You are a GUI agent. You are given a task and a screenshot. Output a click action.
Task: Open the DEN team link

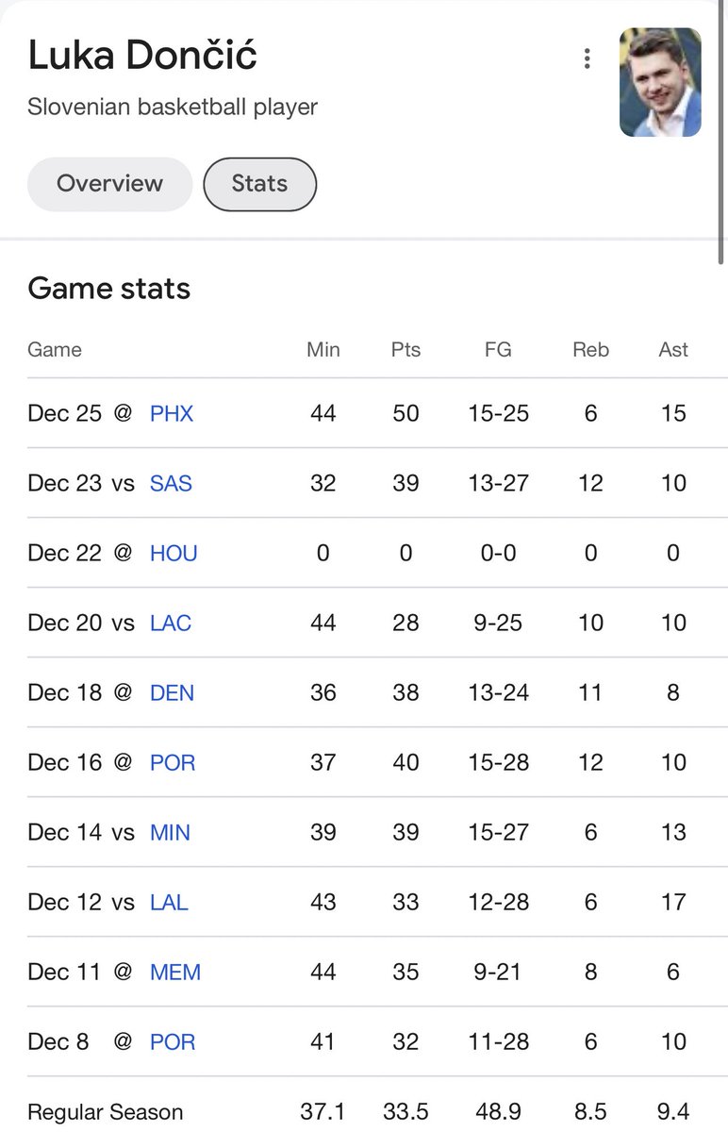[172, 692]
